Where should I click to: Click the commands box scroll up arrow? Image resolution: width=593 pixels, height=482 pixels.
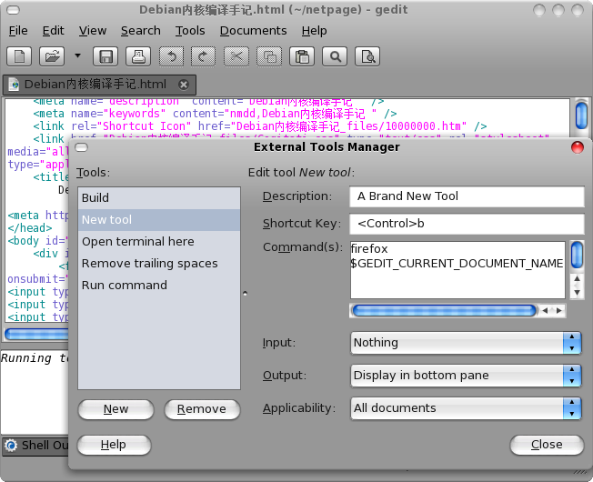pos(577,279)
